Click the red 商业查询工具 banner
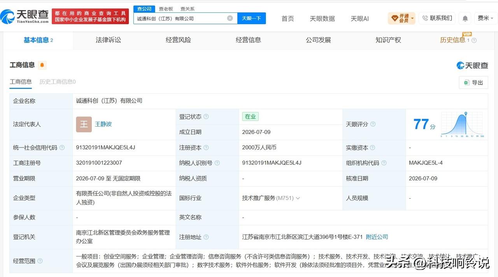The width and height of the screenshot is (498, 277). tap(90, 16)
